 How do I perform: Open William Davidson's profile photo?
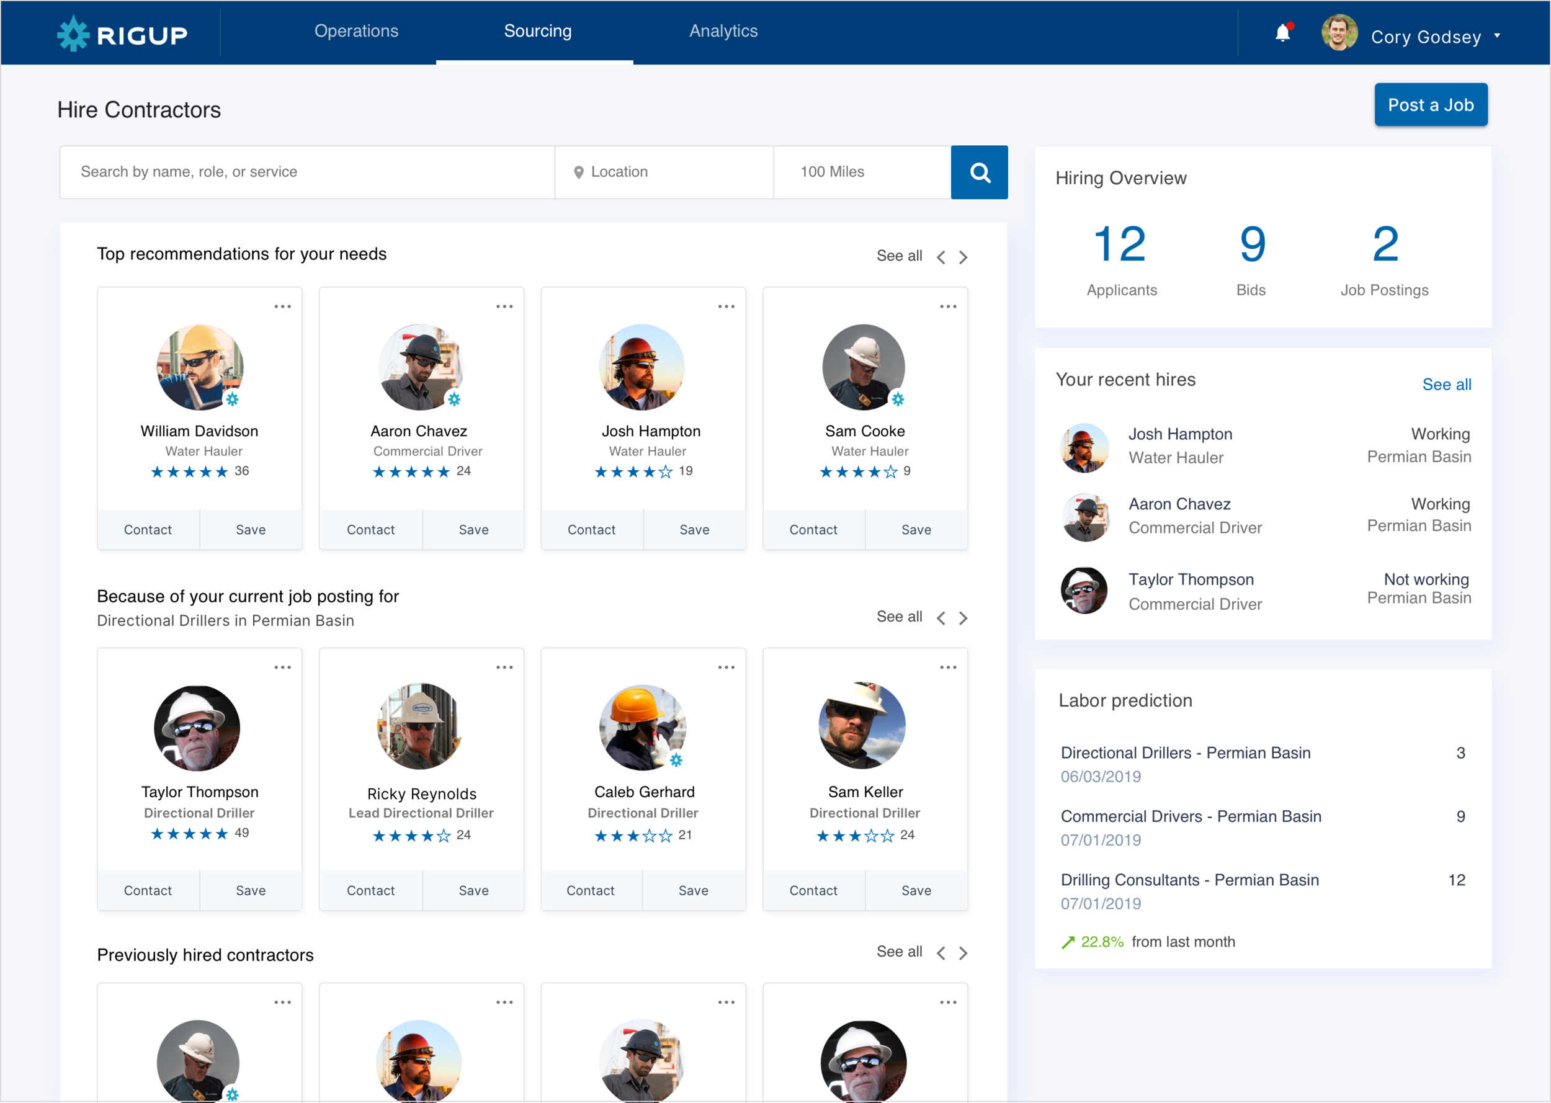click(x=200, y=367)
